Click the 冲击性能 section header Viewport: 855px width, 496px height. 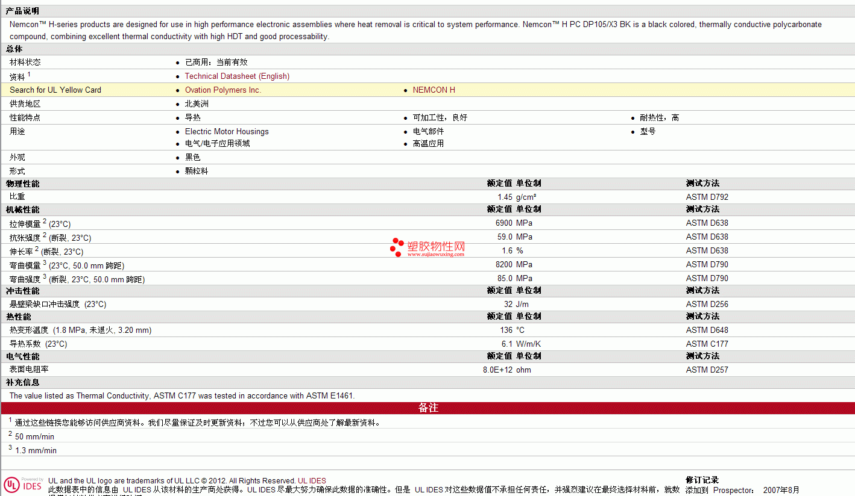[22, 291]
